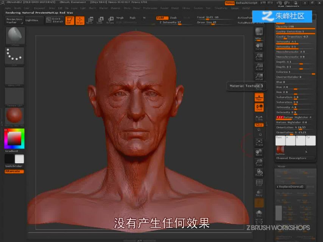Toggle Draw mode button
The height and width of the screenshot is (242, 323).
[x=80, y=20]
